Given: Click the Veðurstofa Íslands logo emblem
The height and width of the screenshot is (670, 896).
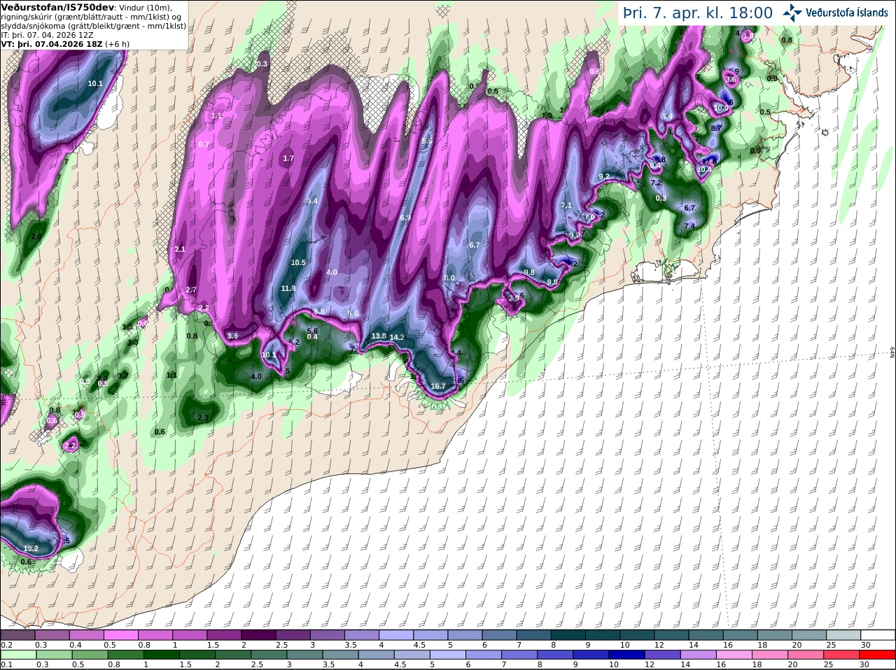Looking at the screenshot, I should (x=792, y=13).
